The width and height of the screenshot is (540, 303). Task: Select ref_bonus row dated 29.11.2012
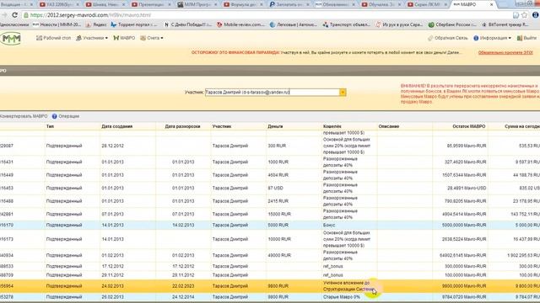tap(270, 275)
